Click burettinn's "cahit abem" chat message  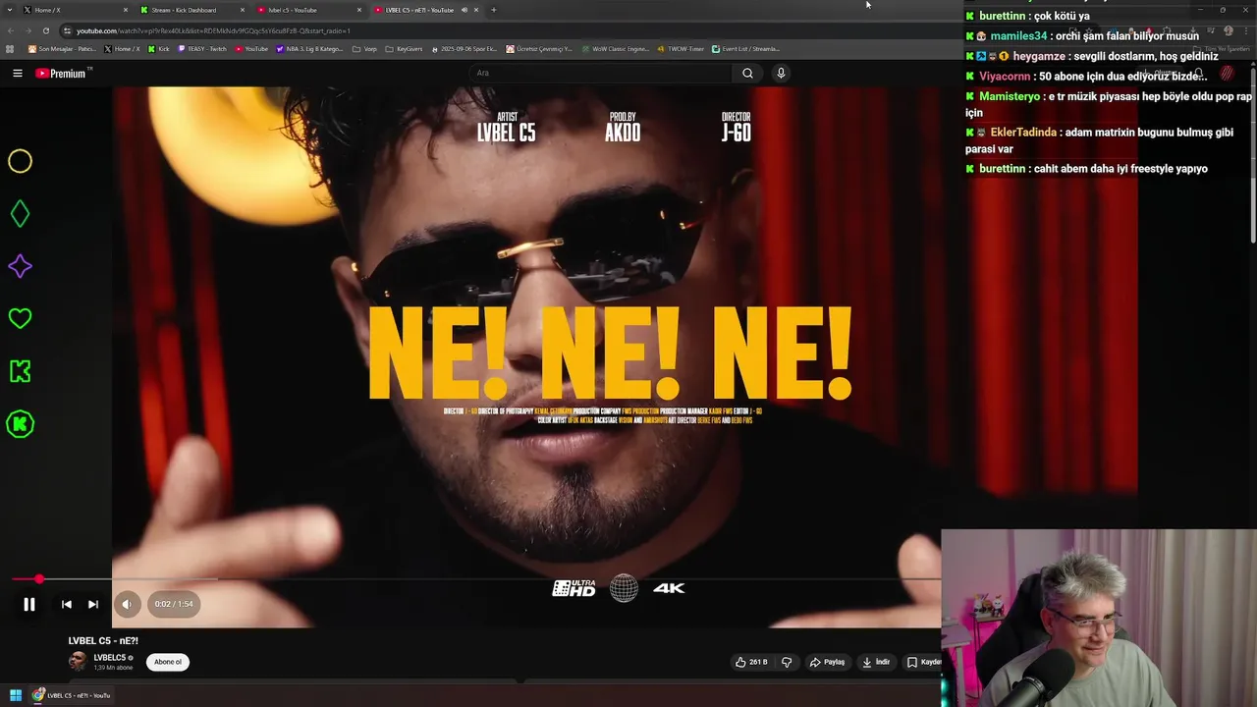[1121, 169]
